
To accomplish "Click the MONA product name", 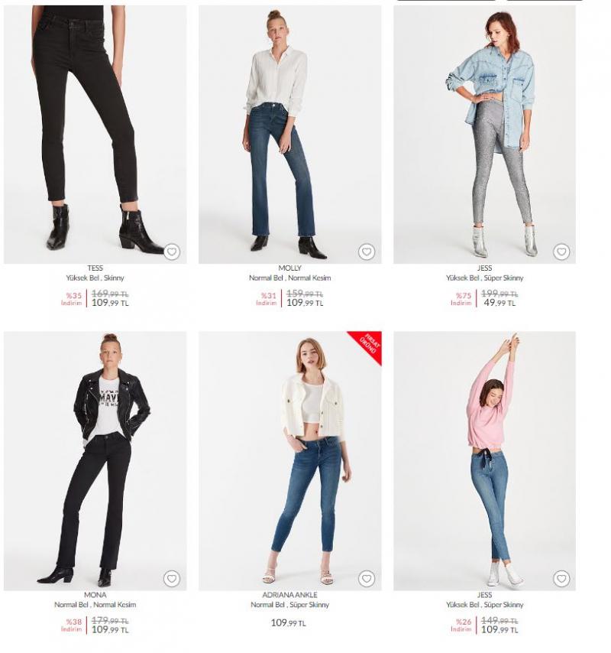I will click(95, 595).
